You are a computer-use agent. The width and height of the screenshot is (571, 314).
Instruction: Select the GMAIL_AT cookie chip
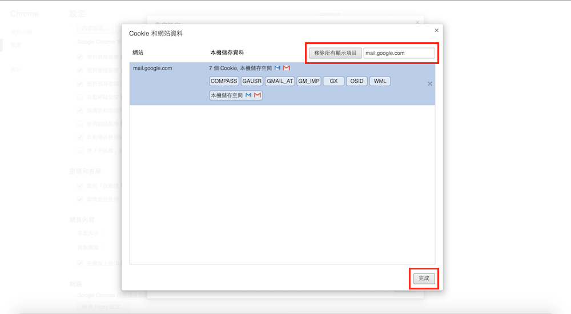[280, 81]
